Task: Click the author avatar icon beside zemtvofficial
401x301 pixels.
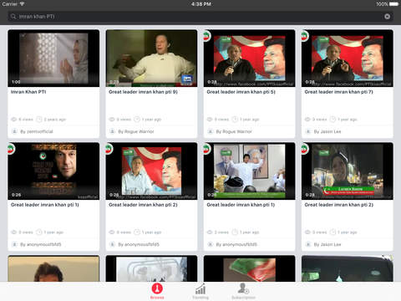Action: pos(14,131)
